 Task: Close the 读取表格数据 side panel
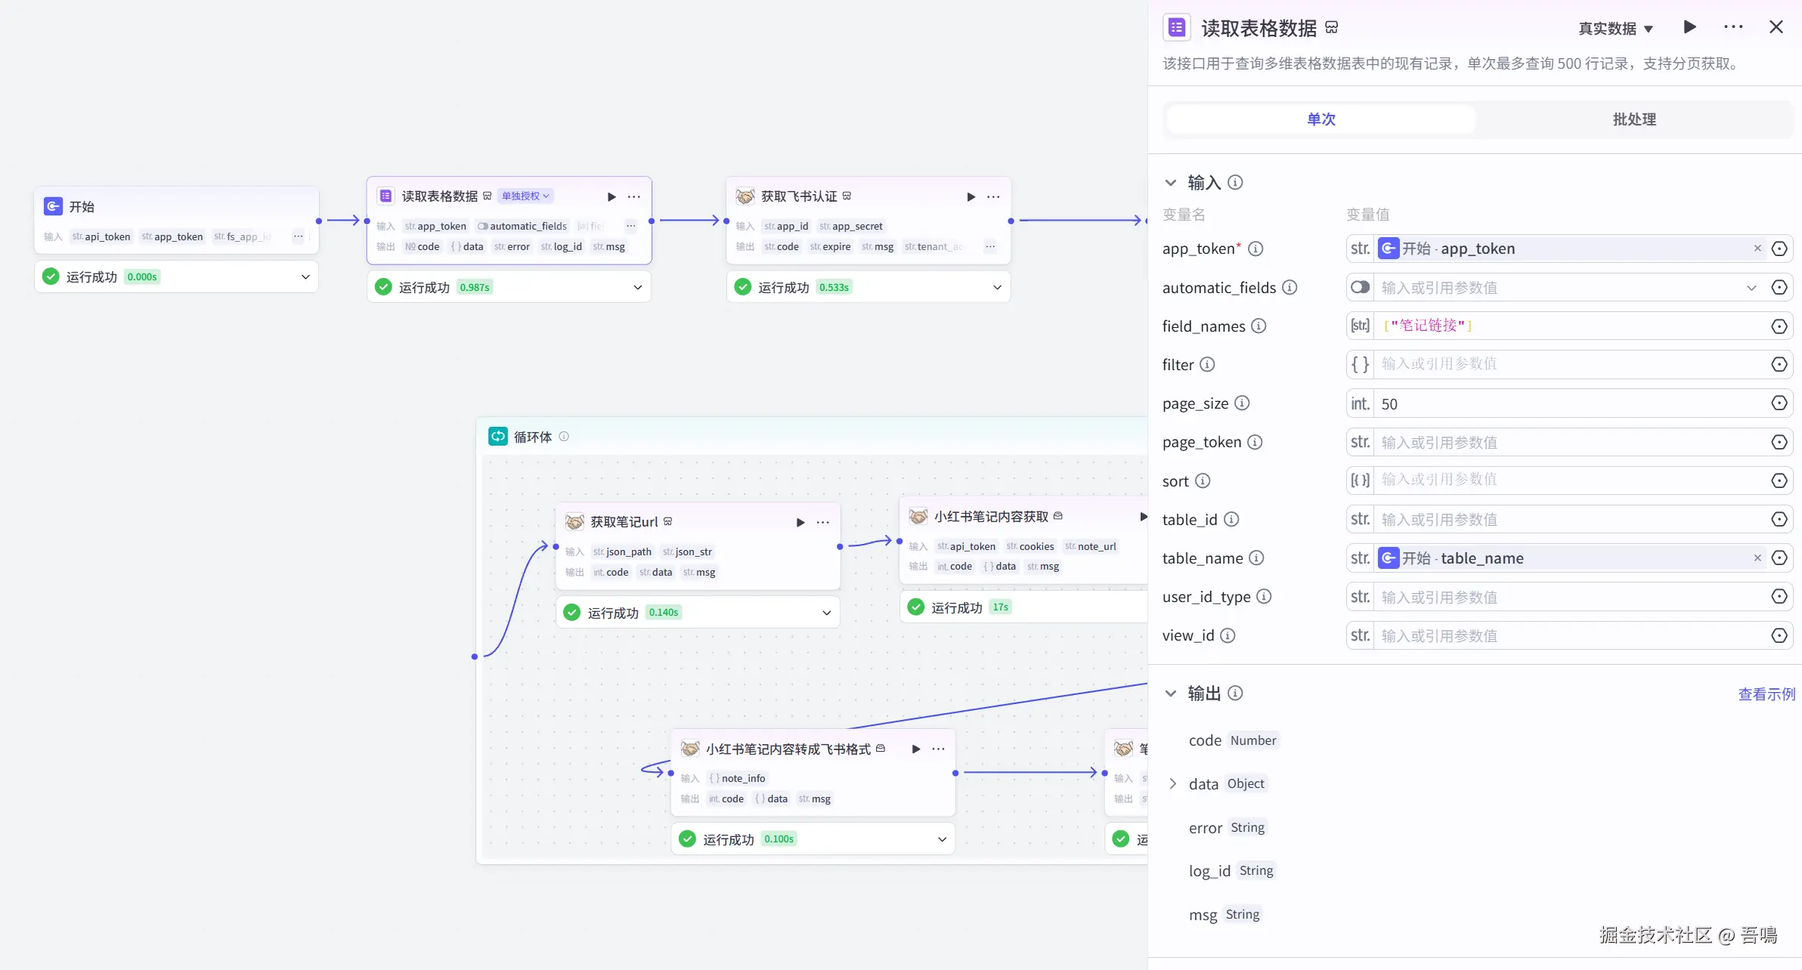(x=1776, y=27)
